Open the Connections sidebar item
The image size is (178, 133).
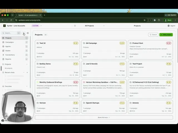tap(15, 55)
